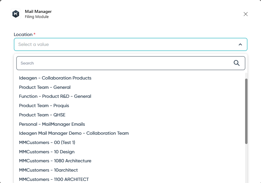This screenshot has width=261, height=183.
Task: Click the magnifying glass search icon
Action: pyautogui.click(x=236, y=63)
